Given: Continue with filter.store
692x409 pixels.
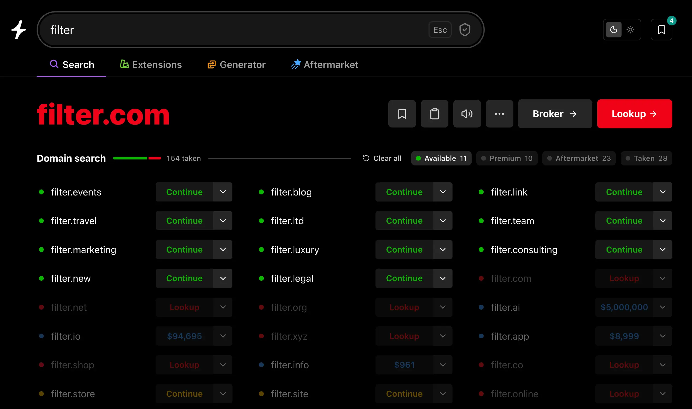Looking at the screenshot, I should click(184, 393).
